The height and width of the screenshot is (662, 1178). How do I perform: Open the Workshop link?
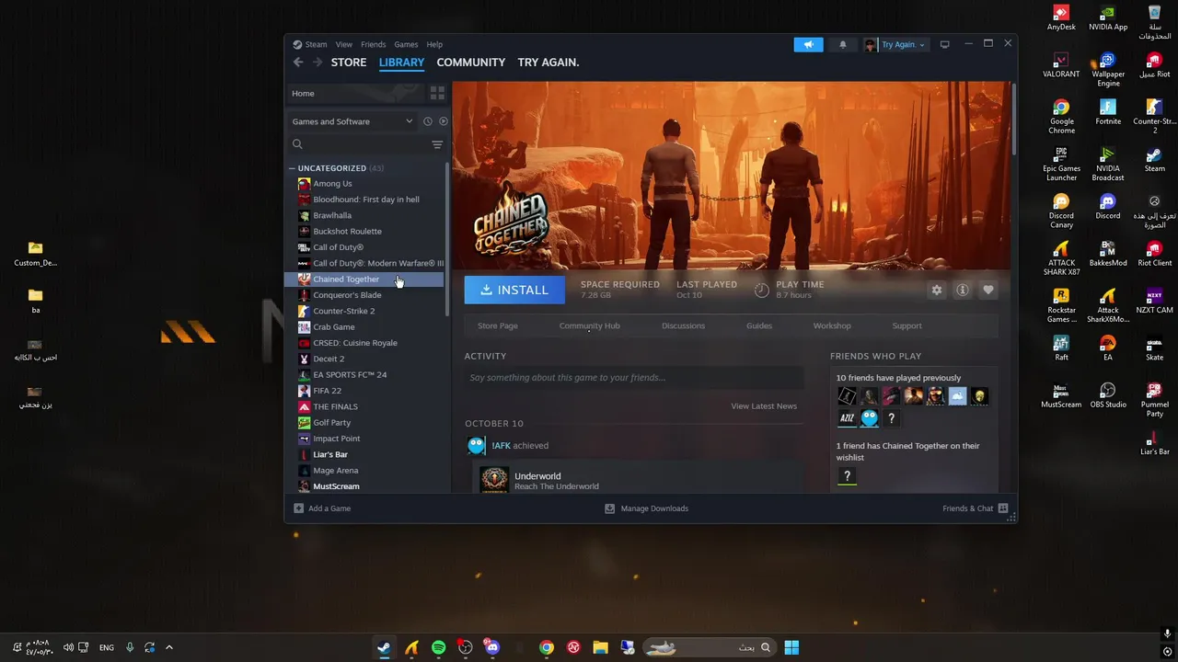pyautogui.click(x=832, y=325)
